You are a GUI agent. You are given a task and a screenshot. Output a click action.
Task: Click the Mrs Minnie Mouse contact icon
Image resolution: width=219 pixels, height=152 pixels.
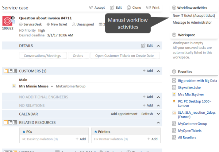[14, 86]
